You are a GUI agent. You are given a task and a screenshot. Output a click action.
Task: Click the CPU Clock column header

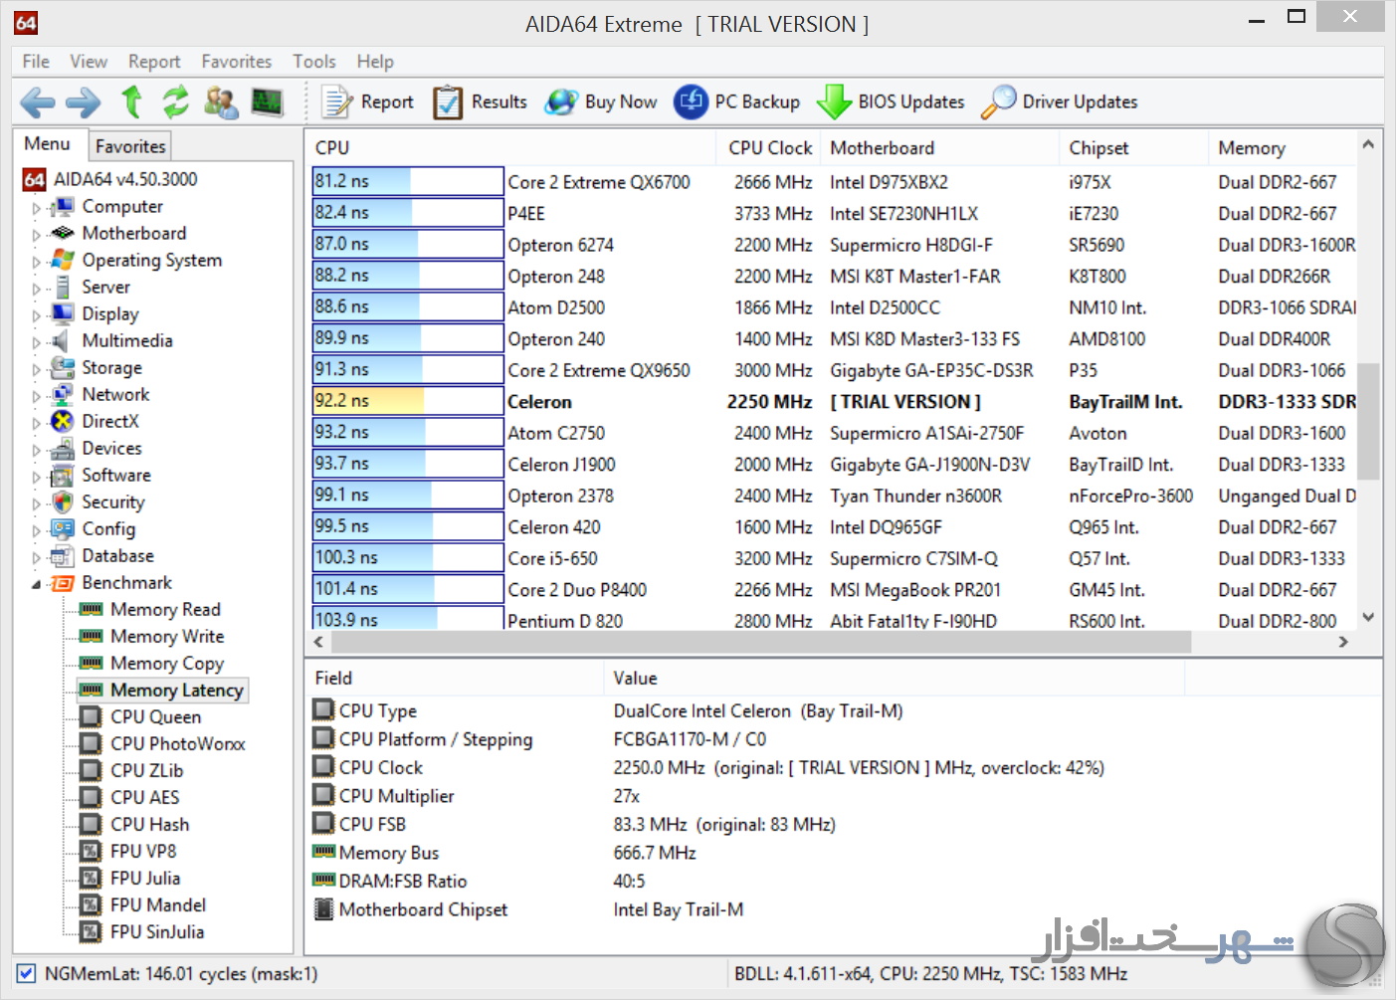(x=769, y=147)
